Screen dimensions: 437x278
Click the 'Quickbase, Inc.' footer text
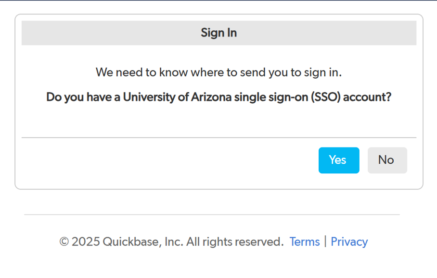coord(143,242)
